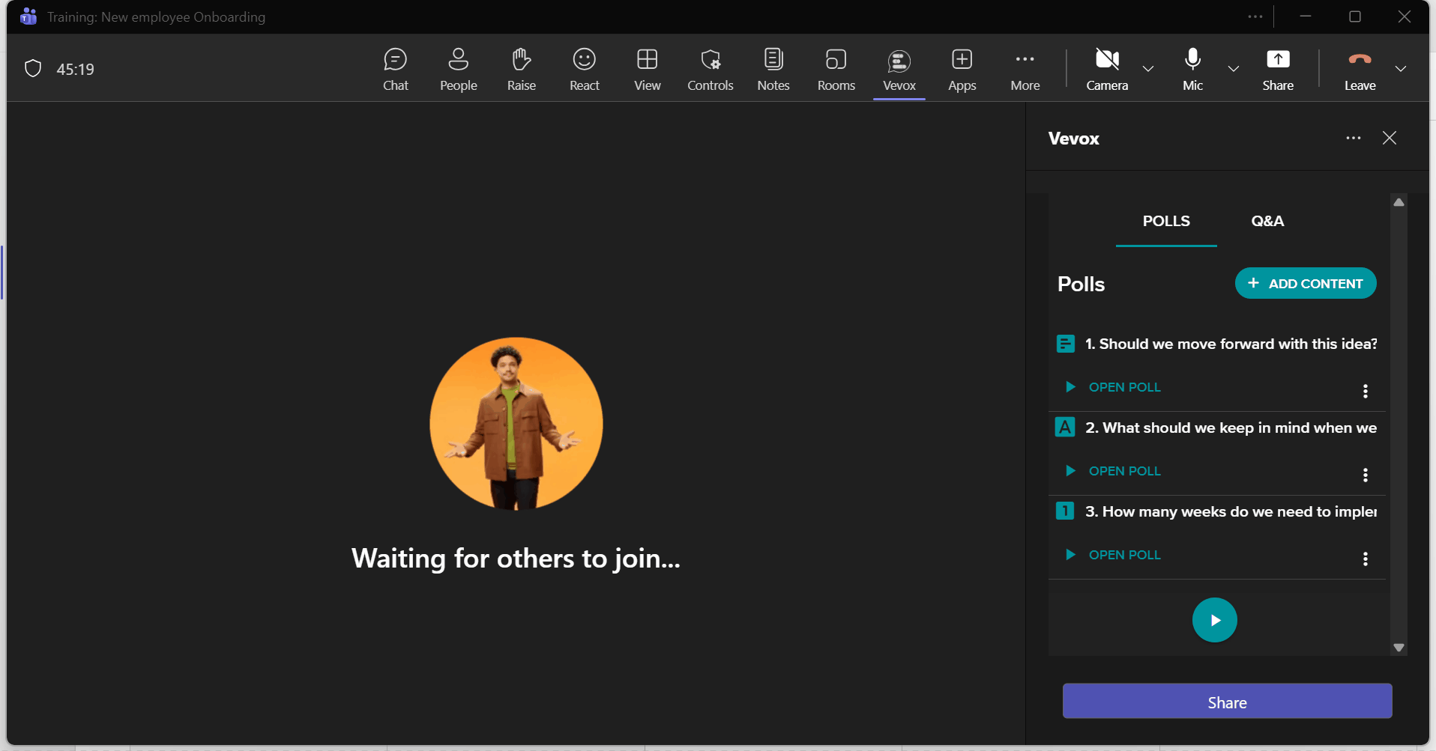
Task: Click the ADD CONTENT button
Action: coord(1305,283)
